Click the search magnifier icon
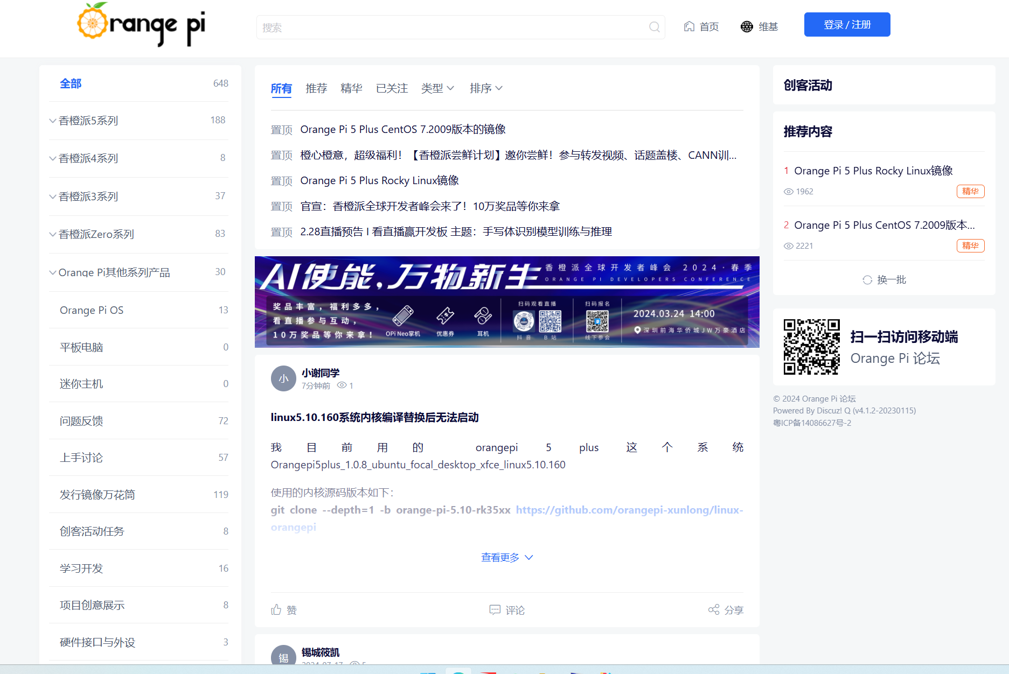Image resolution: width=1009 pixels, height=674 pixels. pos(654,27)
